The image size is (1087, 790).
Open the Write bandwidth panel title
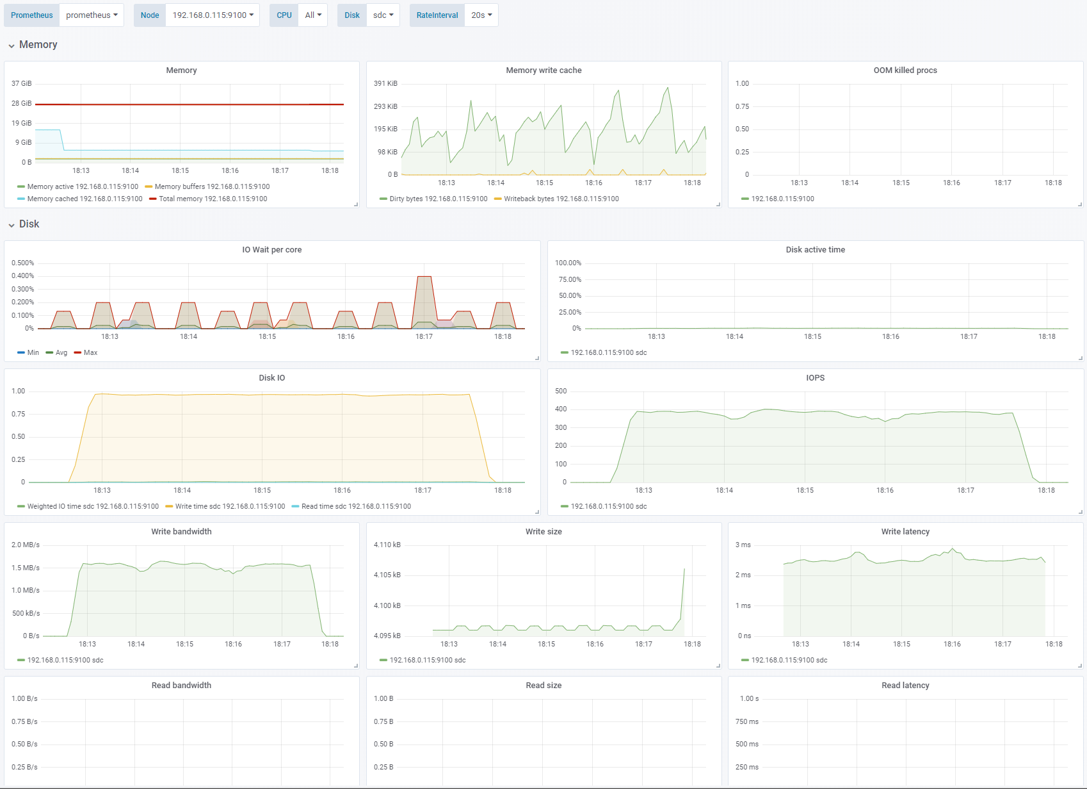pyautogui.click(x=182, y=532)
